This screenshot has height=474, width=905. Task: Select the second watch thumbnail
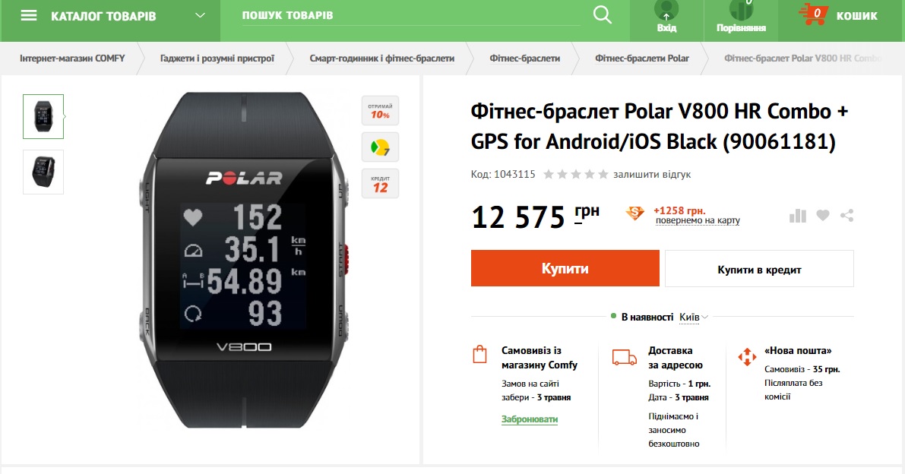click(x=43, y=172)
